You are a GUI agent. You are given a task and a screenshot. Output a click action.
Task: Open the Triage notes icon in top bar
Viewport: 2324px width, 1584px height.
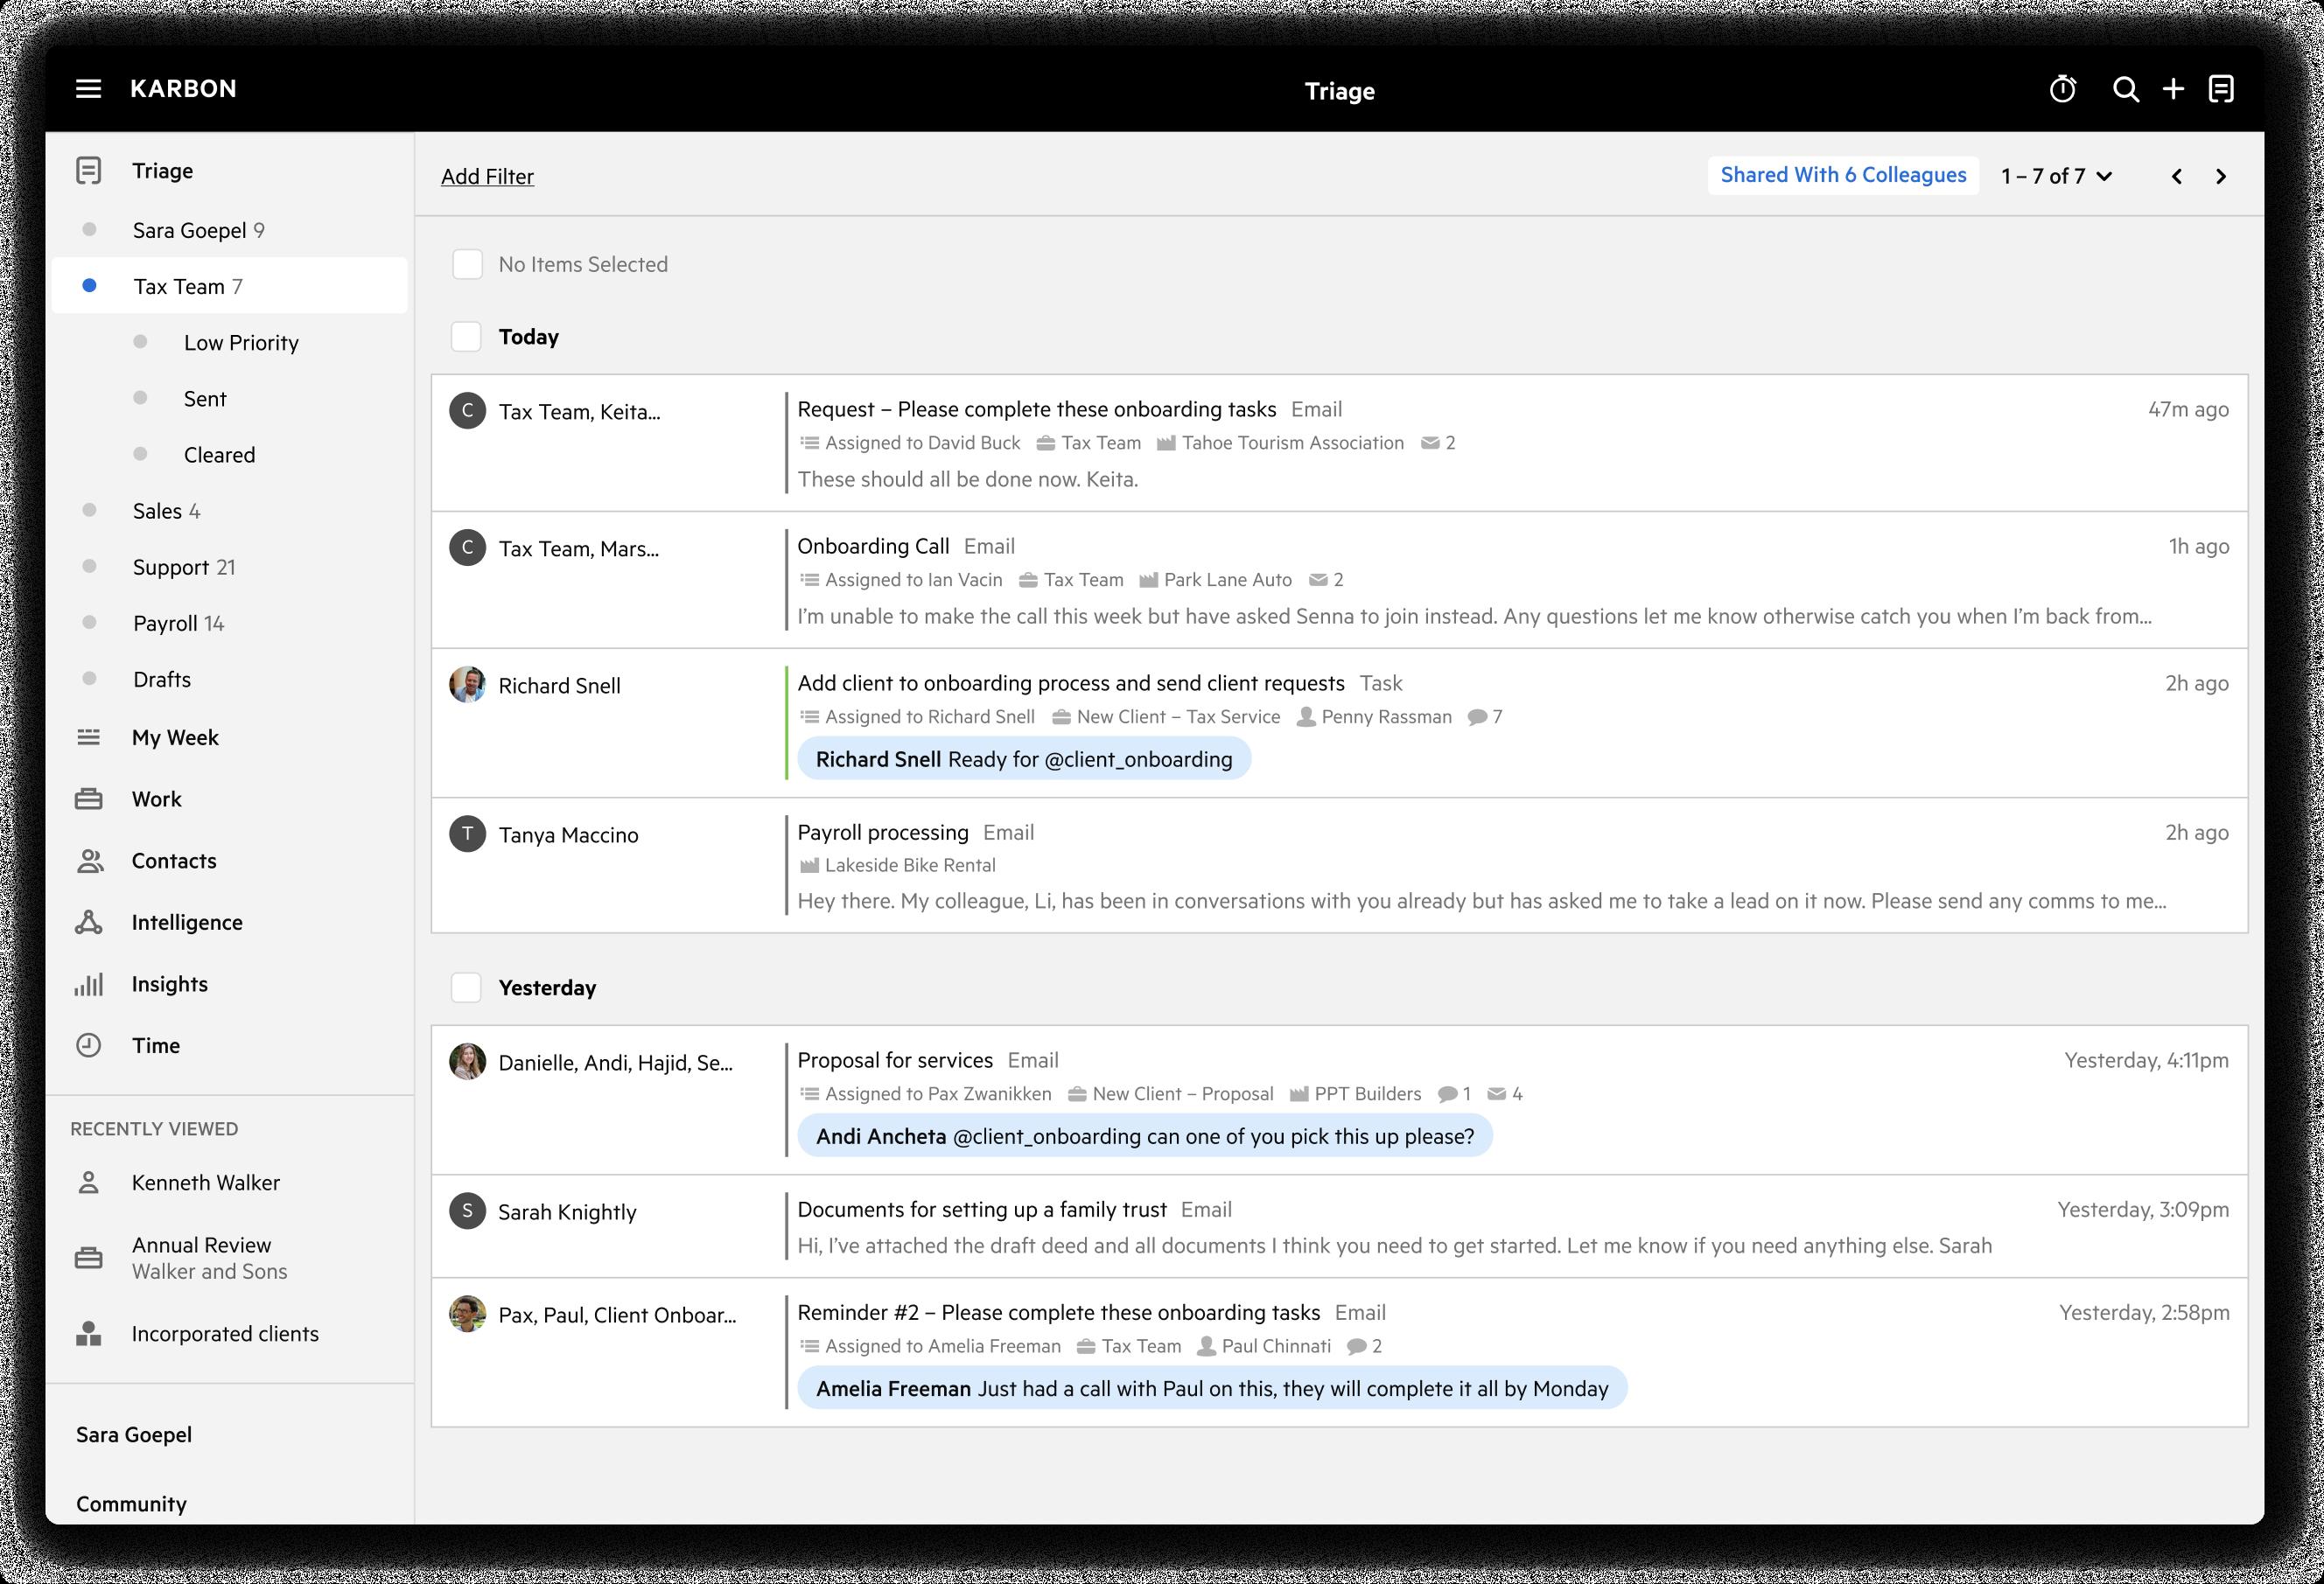(x=2221, y=89)
